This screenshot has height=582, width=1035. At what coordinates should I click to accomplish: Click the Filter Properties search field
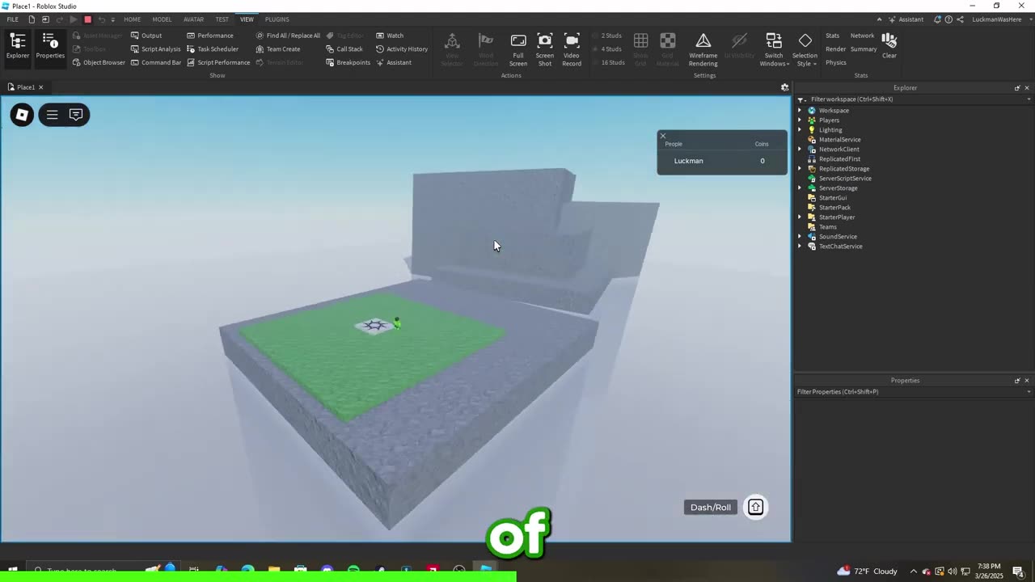pyautogui.click(x=914, y=392)
